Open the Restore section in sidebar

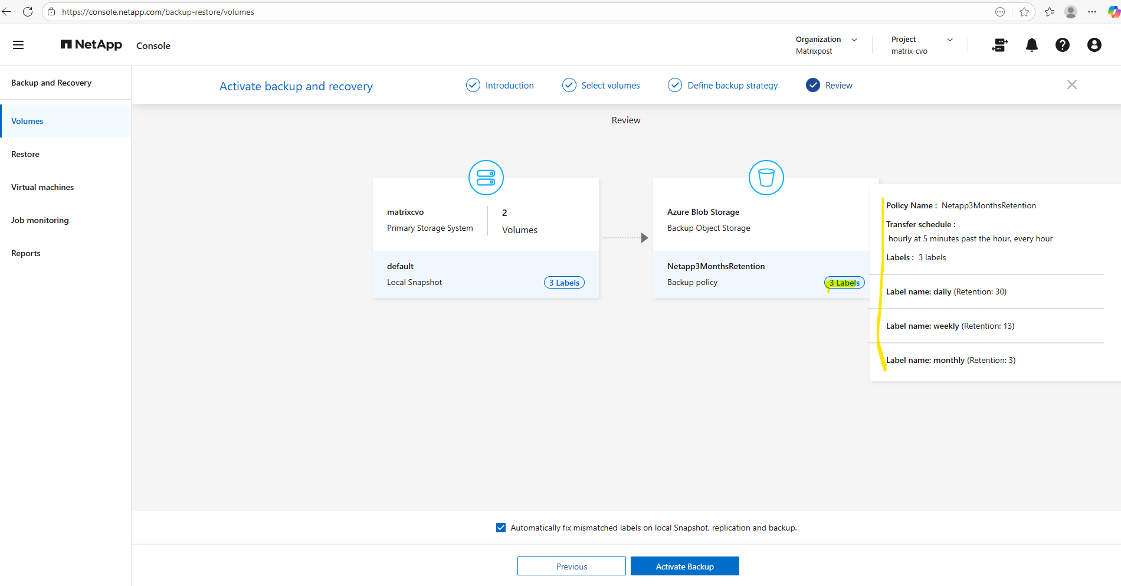pyautogui.click(x=25, y=154)
